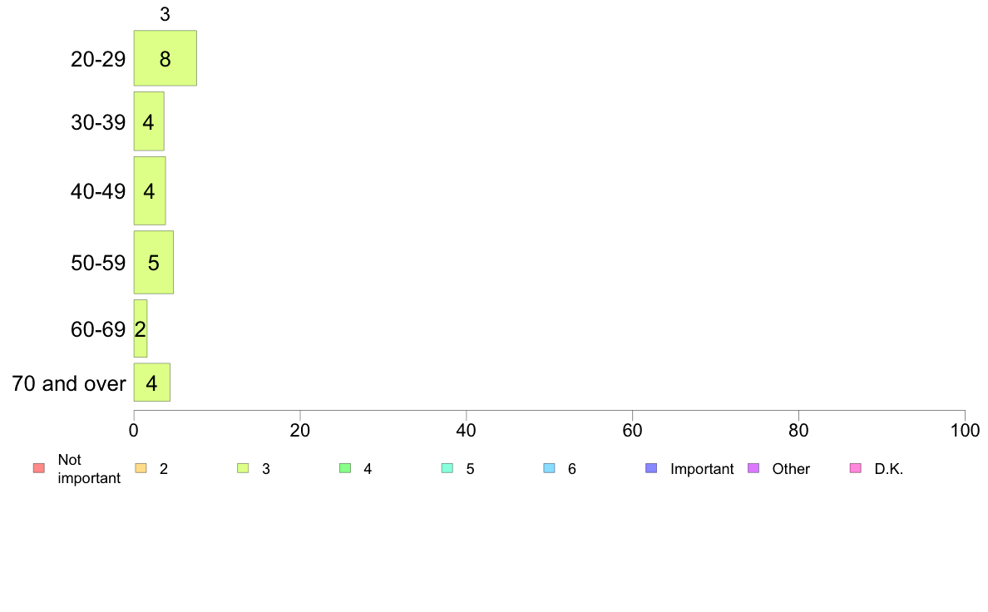Select the 30-39 bar showing 4
988x612 pixels.
tap(149, 121)
